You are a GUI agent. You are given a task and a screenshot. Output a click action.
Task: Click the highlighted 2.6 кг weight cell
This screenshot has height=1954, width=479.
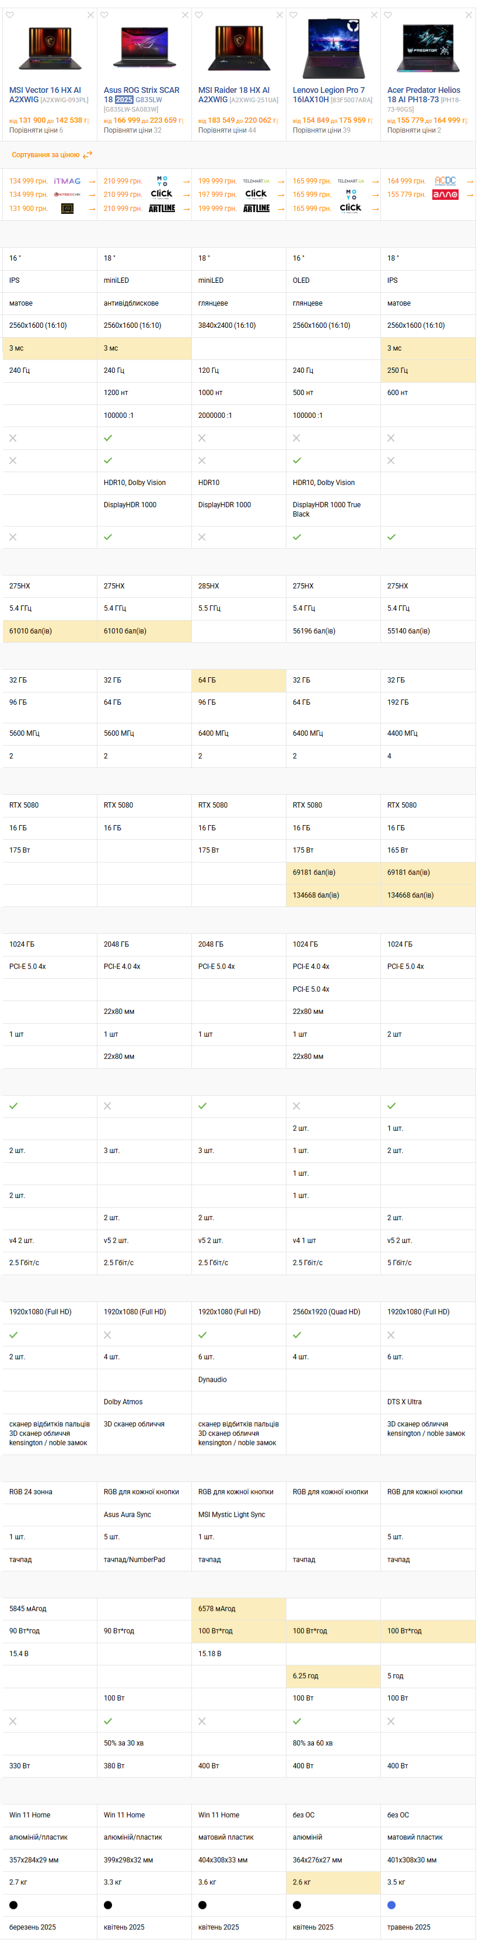tap(334, 1882)
